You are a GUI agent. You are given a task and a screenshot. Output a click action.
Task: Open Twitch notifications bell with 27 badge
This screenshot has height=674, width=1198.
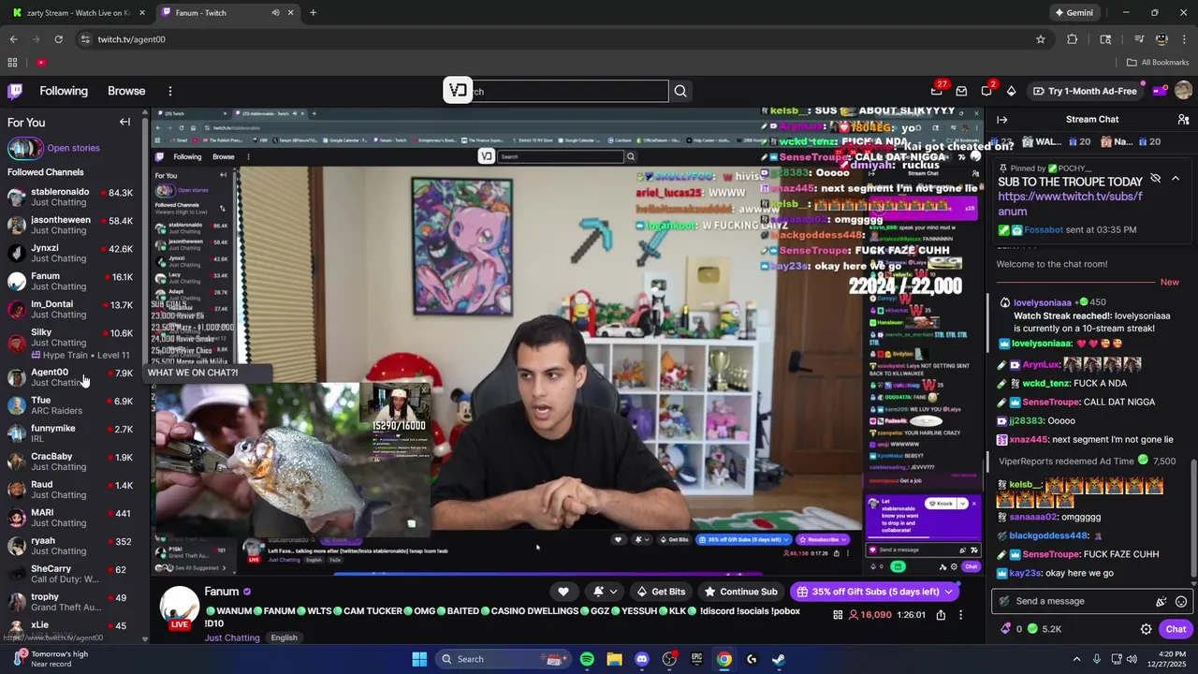click(x=937, y=91)
